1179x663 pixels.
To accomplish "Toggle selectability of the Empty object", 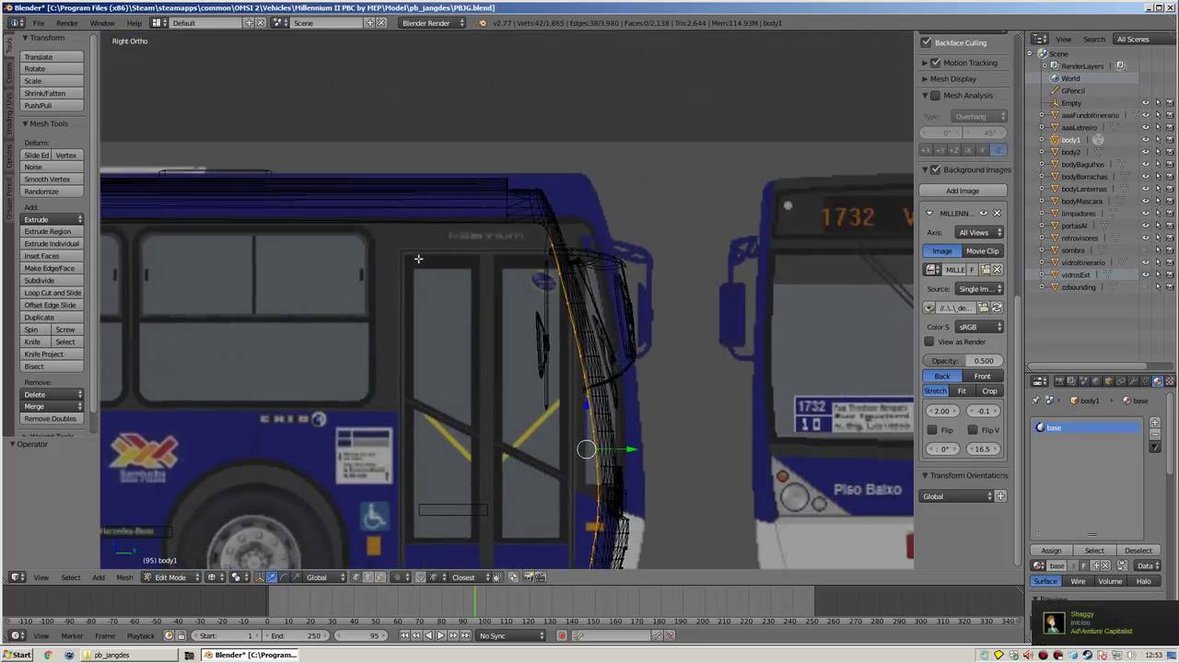I will 1158,103.
